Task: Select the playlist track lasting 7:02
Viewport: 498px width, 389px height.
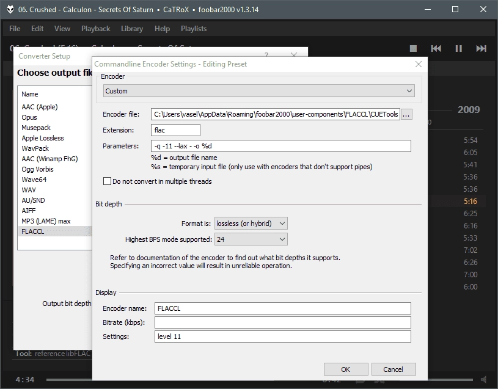Action: tap(470, 250)
